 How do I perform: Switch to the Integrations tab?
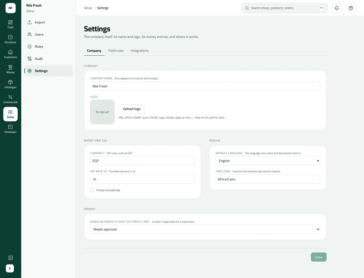(140, 51)
